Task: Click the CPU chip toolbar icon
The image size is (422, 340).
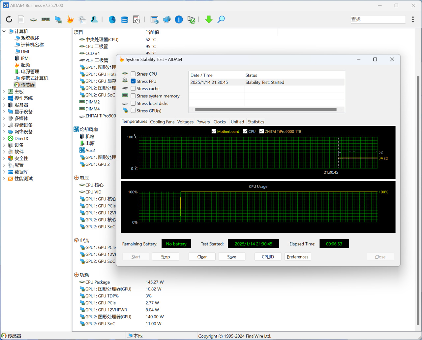Action: 33,19
